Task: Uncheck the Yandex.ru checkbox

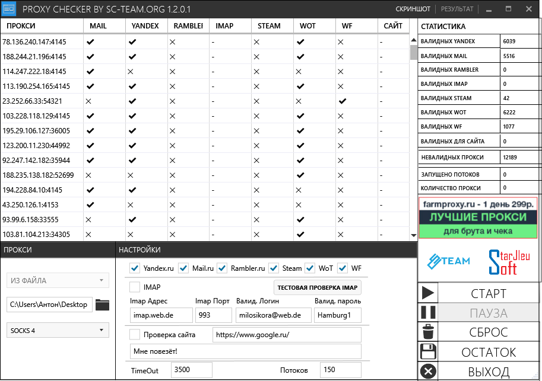Action: coord(135,268)
